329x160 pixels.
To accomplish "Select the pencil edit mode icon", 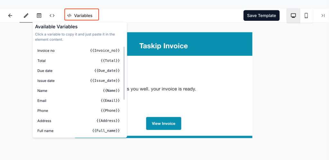I will point(26,15).
